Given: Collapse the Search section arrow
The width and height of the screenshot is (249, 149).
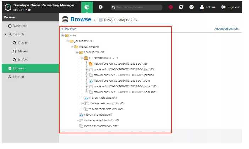Looking at the screenshot, I should click(5, 34).
